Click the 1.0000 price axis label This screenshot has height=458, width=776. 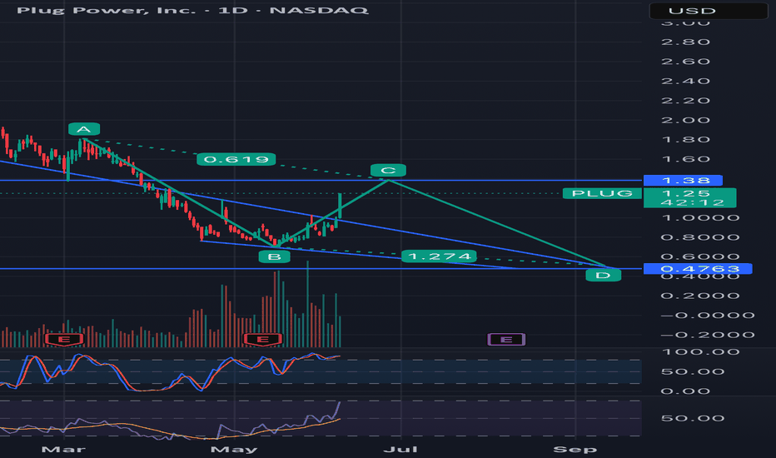tap(700, 217)
